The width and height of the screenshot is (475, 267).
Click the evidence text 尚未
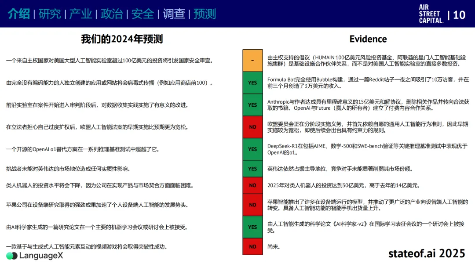(274, 247)
